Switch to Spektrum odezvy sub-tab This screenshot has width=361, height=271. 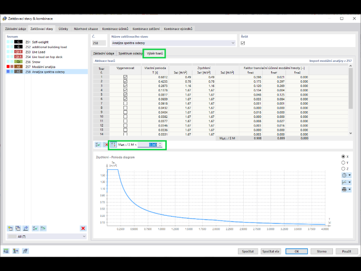pyautogui.click(x=130, y=53)
